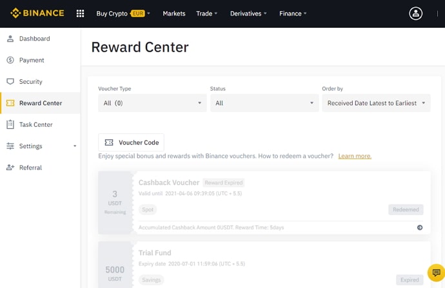The image size is (445, 288).
Task: Go to Task Center in the sidebar
Action: [35, 124]
